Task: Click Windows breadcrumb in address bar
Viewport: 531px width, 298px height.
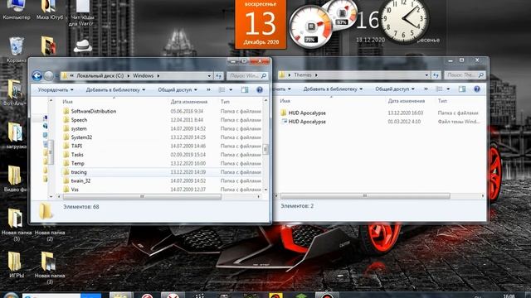Action: pos(143,76)
